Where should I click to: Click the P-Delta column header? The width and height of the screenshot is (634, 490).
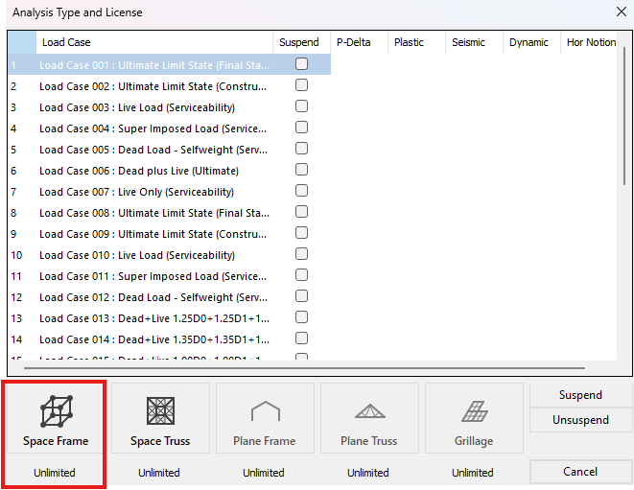pyautogui.click(x=359, y=42)
